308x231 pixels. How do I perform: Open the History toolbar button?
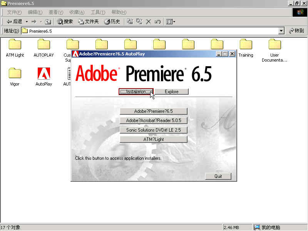(112, 22)
